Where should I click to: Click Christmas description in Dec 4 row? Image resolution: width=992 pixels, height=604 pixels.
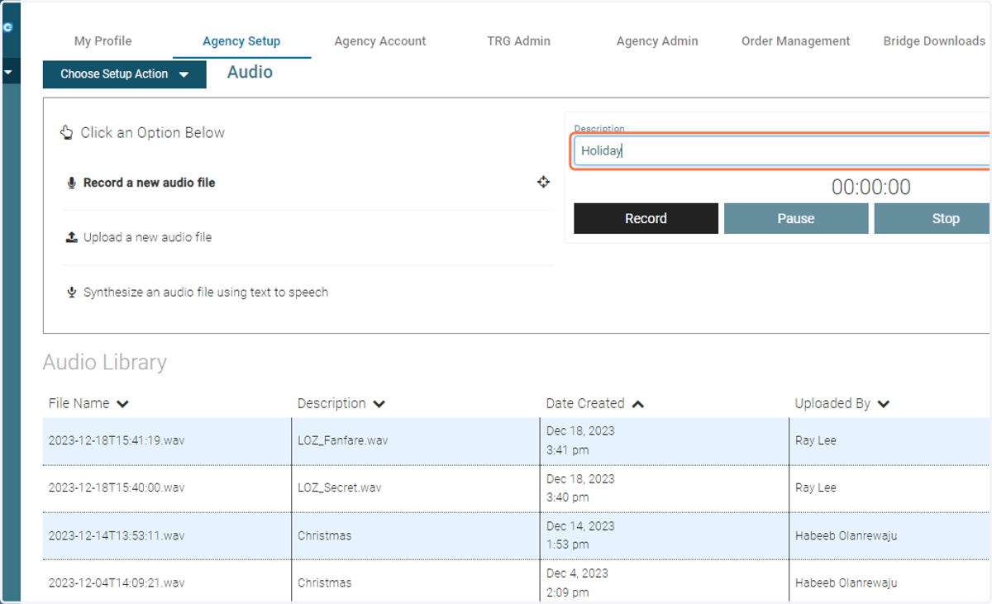coord(324,583)
